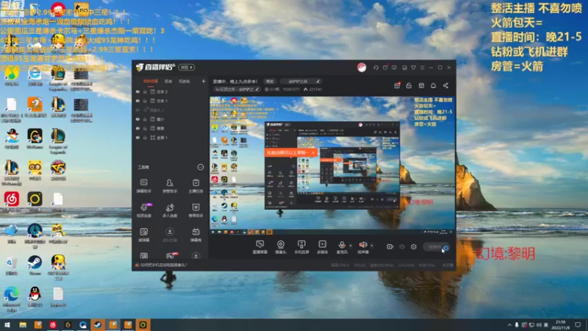Image resolution: width=588 pixels, height=331 pixels.
Task: Open the mail message icon in the title bar
Action: coord(385,68)
